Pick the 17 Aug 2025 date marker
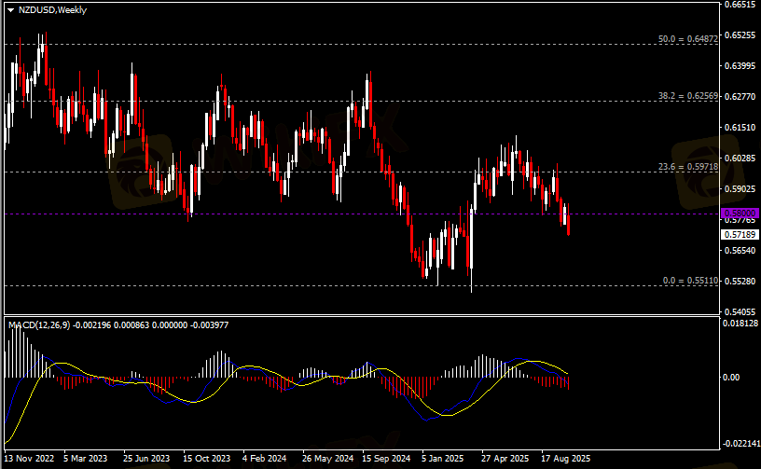761x469 pixels. pyautogui.click(x=565, y=460)
